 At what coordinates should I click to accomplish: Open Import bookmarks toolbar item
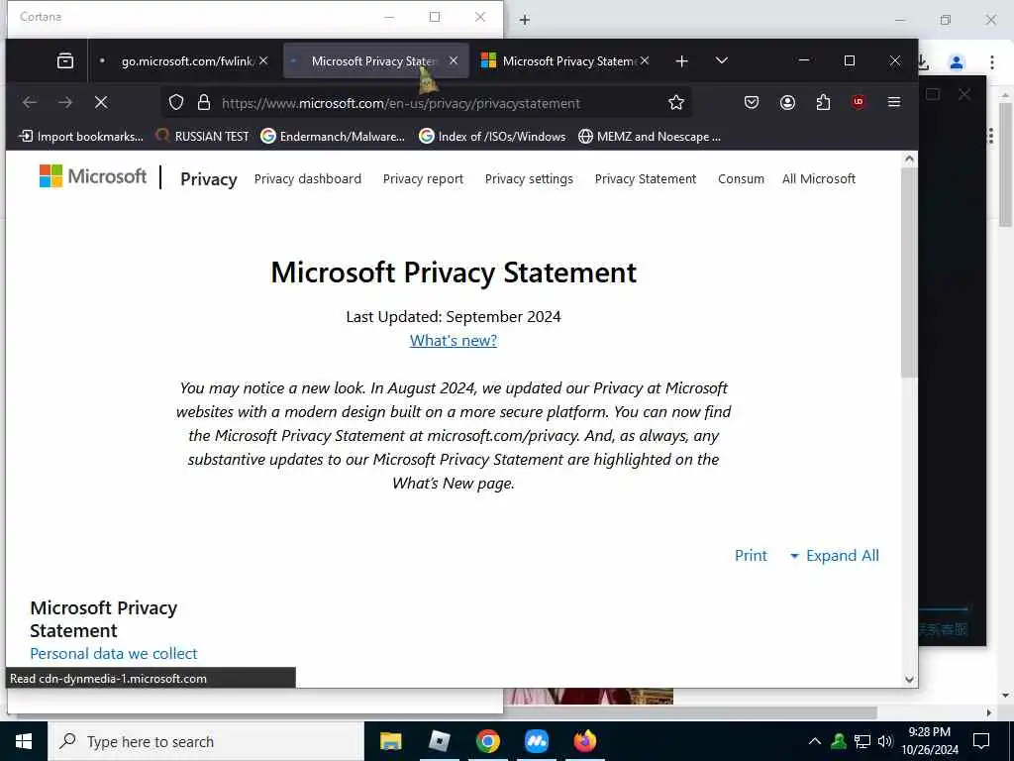click(81, 137)
